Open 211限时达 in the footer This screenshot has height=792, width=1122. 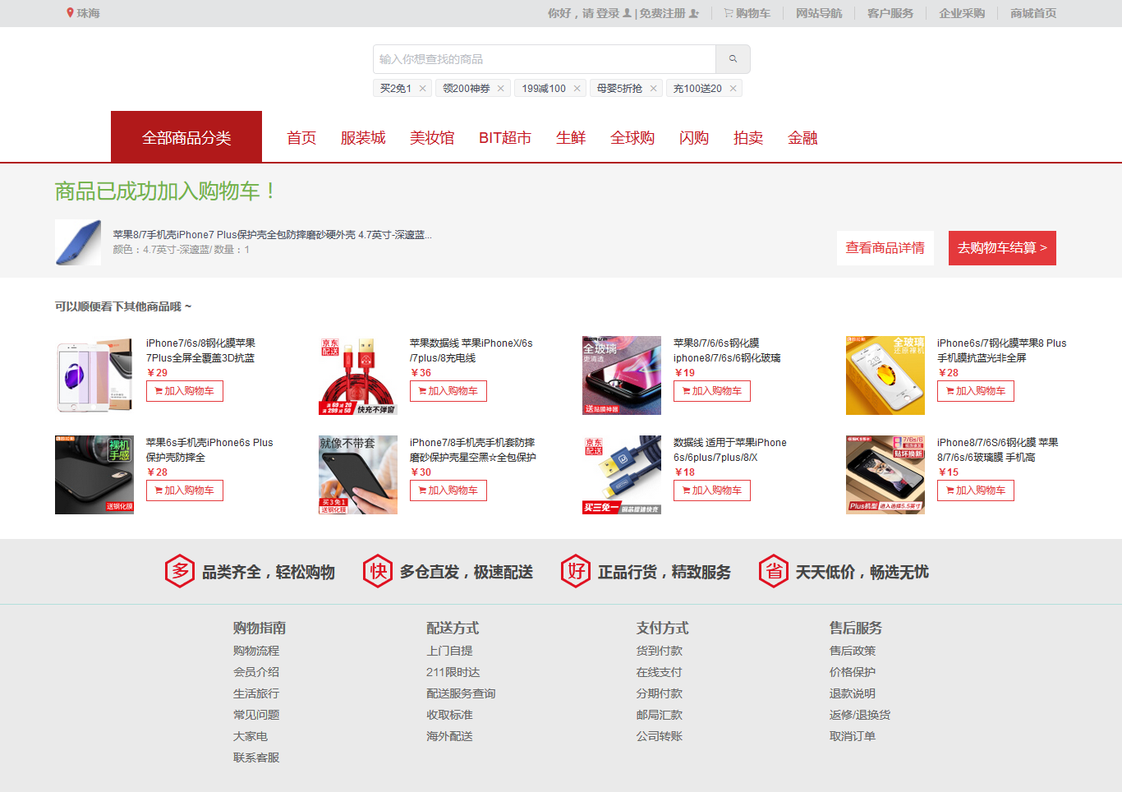coord(453,672)
